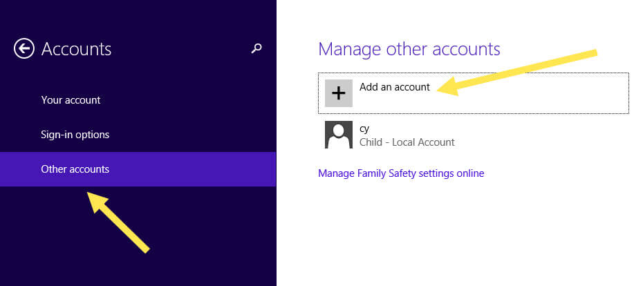Image resolution: width=634 pixels, height=286 pixels.
Task: Click the back arrow next to Accounts
Action: [x=24, y=48]
